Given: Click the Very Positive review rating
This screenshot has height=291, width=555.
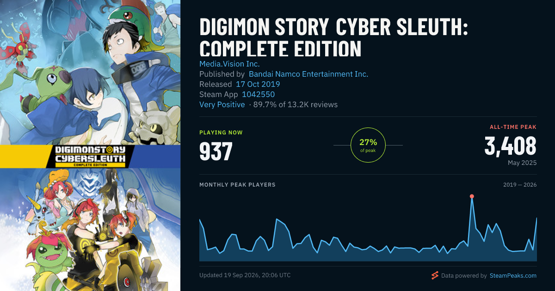Looking at the screenshot, I should tap(222, 104).
